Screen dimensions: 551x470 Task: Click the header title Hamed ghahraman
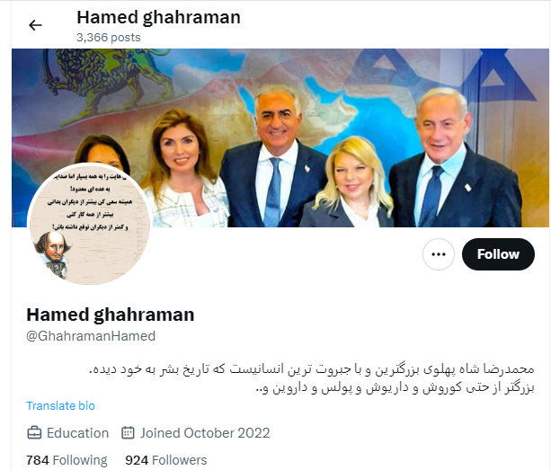158,17
